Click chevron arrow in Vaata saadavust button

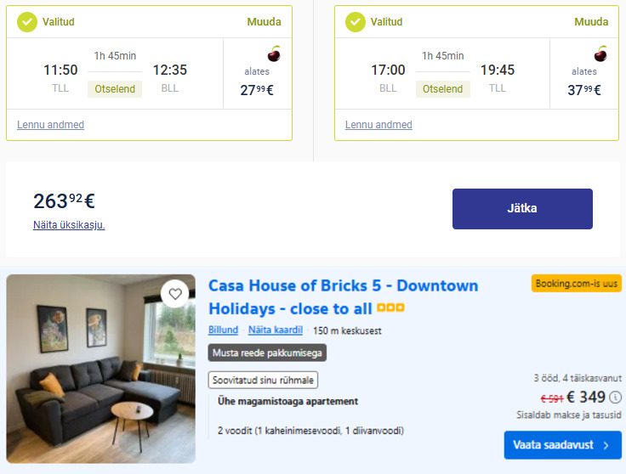point(606,445)
